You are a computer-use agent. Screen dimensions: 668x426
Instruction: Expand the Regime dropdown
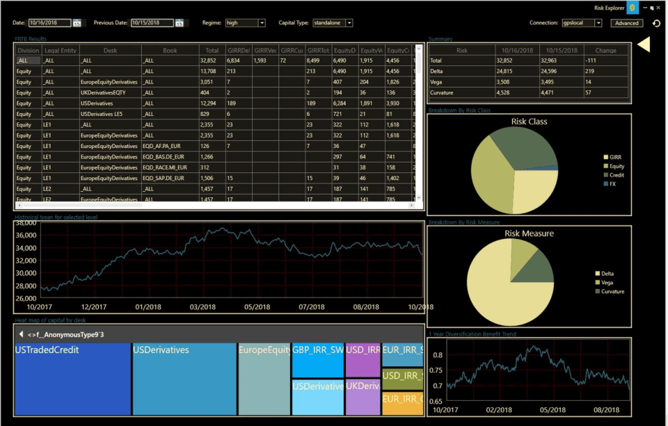coord(262,23)
